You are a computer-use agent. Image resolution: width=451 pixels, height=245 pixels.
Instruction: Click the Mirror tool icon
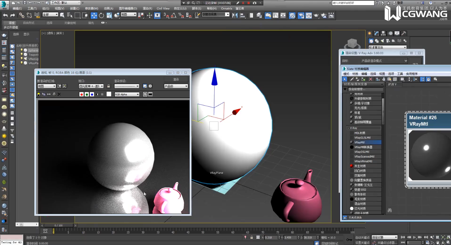pos(235,15)
